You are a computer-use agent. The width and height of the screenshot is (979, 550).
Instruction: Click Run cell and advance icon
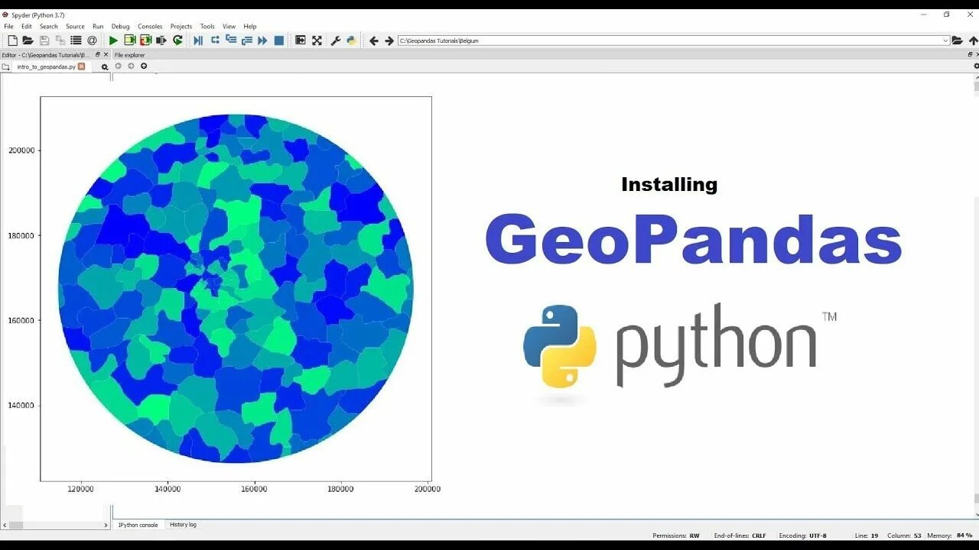click(x=145, y=40)
